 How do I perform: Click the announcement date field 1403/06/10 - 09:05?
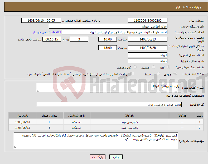click(41, 21)
